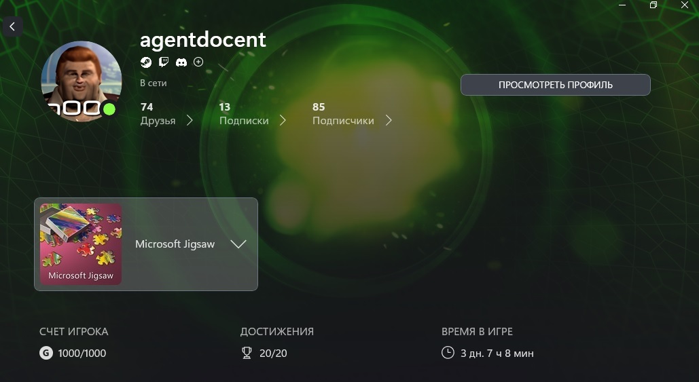
Task: Click the back arrow button
Action: pos(12,26)
